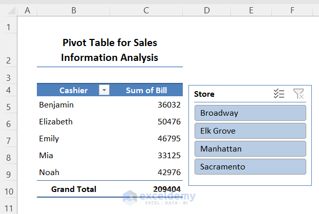The width and height of the screenshot is (319, 214).
Task: Select column B header
Action: (x=74, y=10)
